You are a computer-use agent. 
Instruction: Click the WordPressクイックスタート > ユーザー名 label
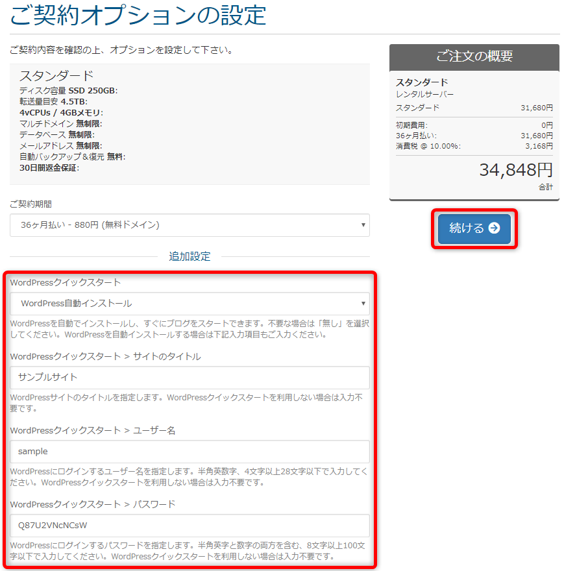93,430
